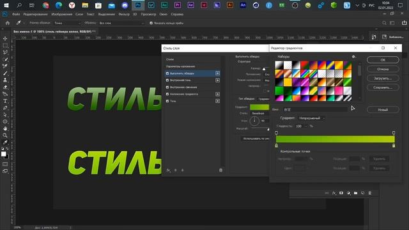The width and height of the screenshot is (409, 230).
Task: Open the workspace switcher icon
Action: point(392,23)
